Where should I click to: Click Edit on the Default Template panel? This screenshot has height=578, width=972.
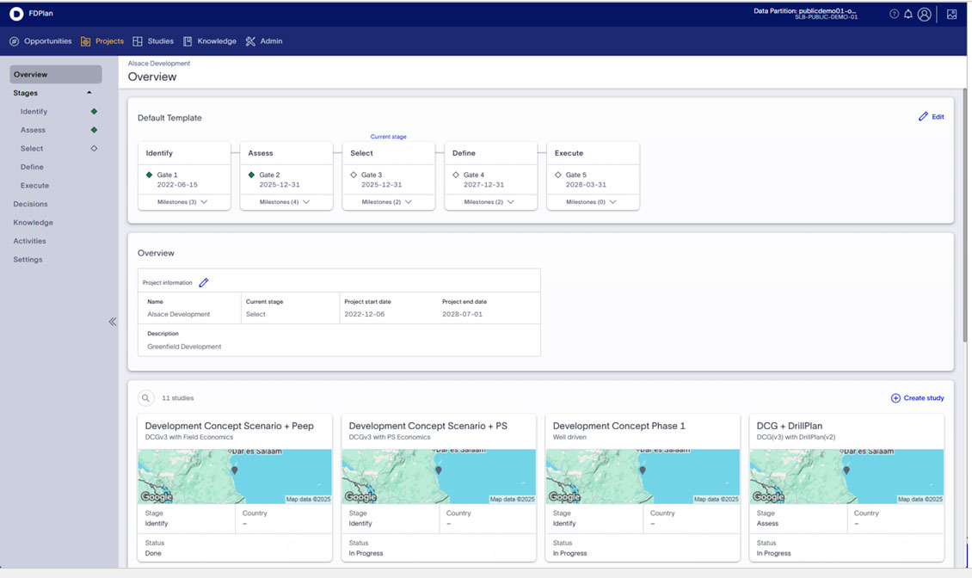932,116
